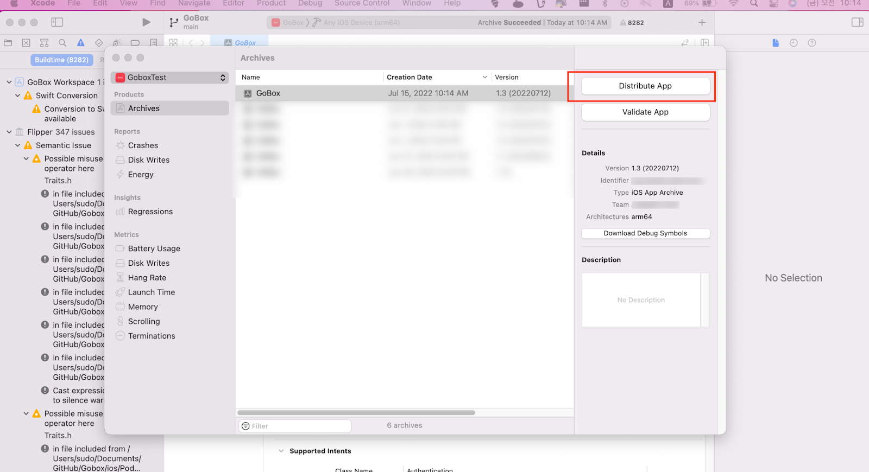
Task: Click the No Description text area
Action: coord(641,300)
